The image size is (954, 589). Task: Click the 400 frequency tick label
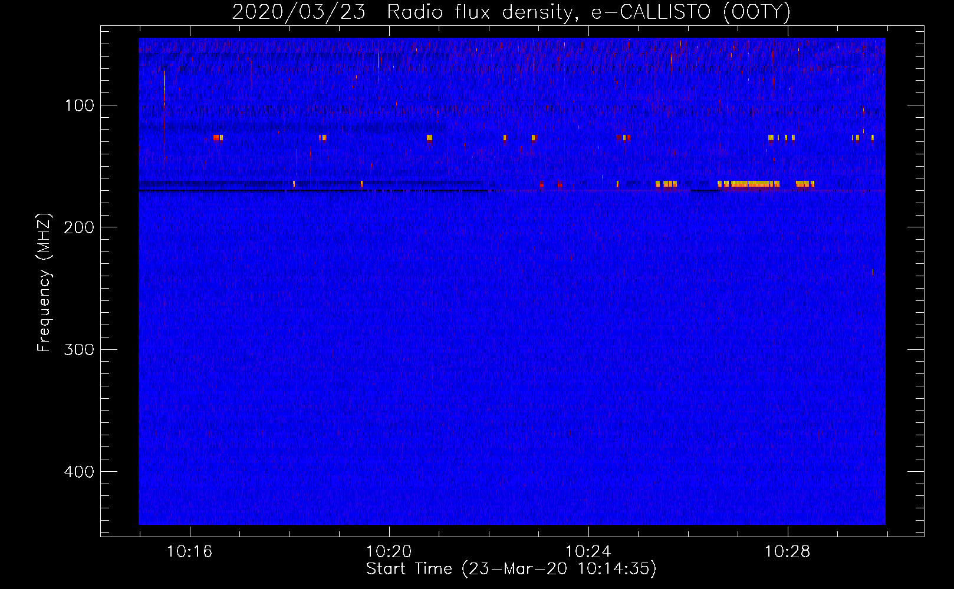78,472
